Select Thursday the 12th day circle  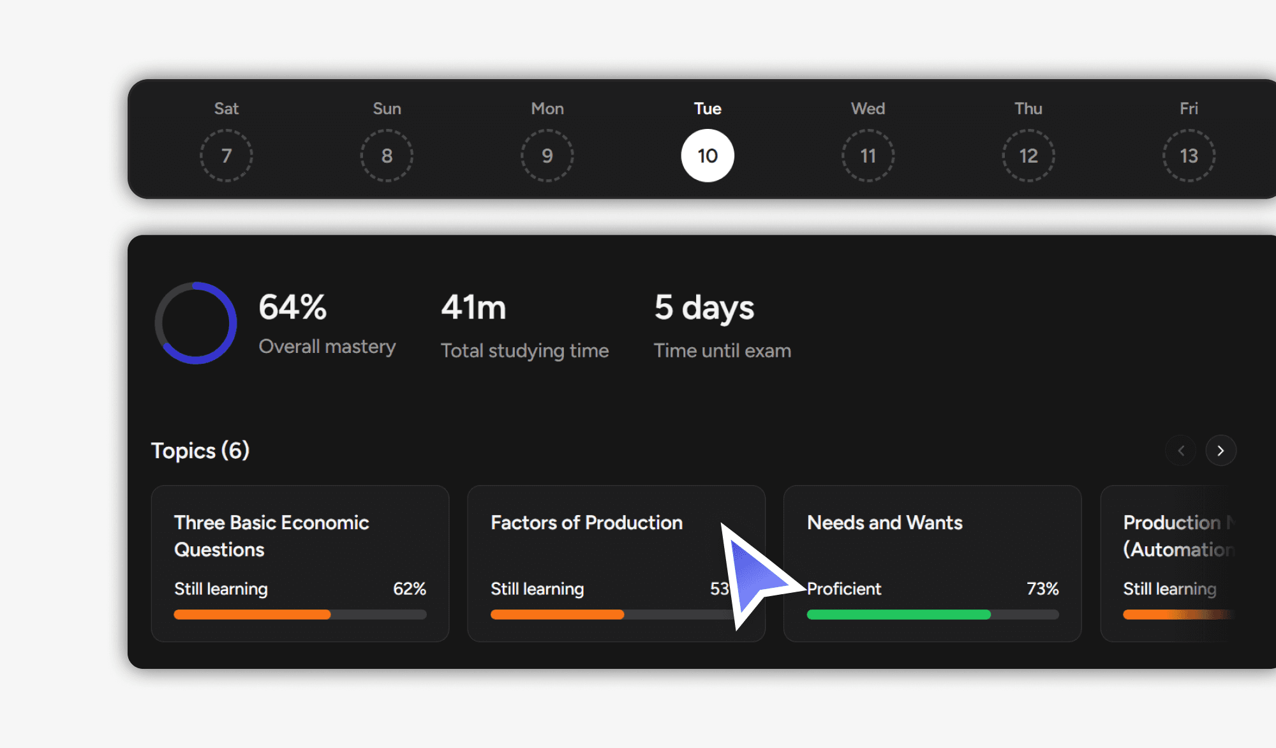(x=1028, y=156)
